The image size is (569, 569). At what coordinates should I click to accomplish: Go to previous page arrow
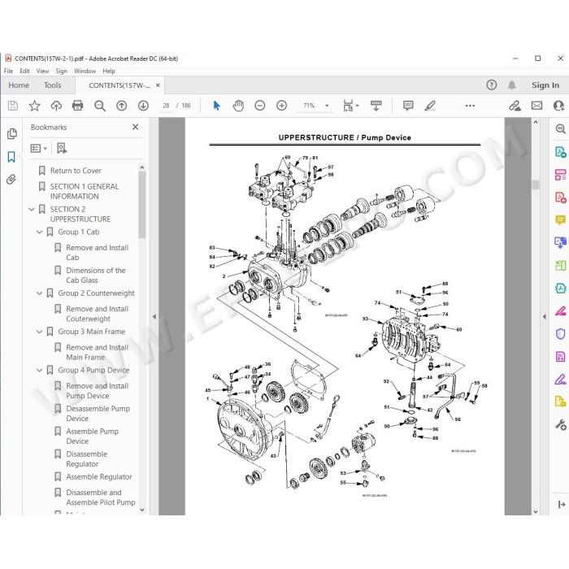coord(122,106)
